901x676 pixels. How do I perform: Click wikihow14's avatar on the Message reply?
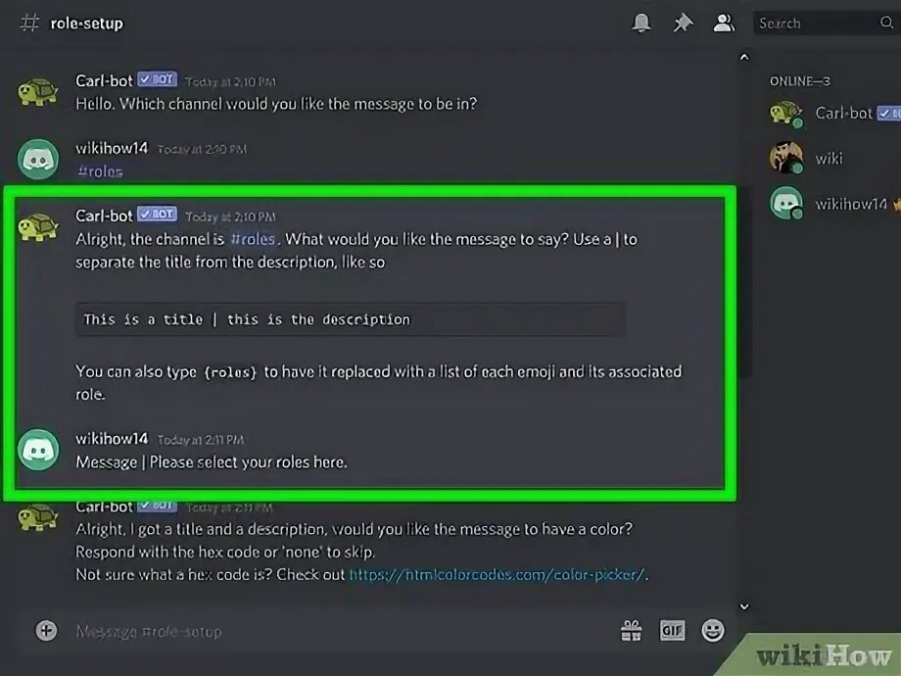point(38,450)
